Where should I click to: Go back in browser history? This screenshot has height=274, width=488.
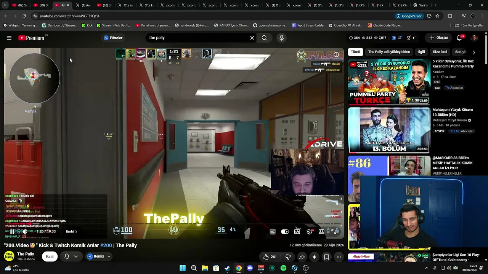coord(6,16)
